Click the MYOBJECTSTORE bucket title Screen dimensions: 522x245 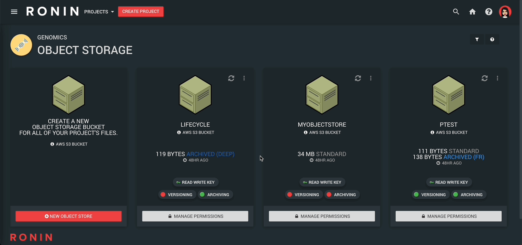(322, 125)
